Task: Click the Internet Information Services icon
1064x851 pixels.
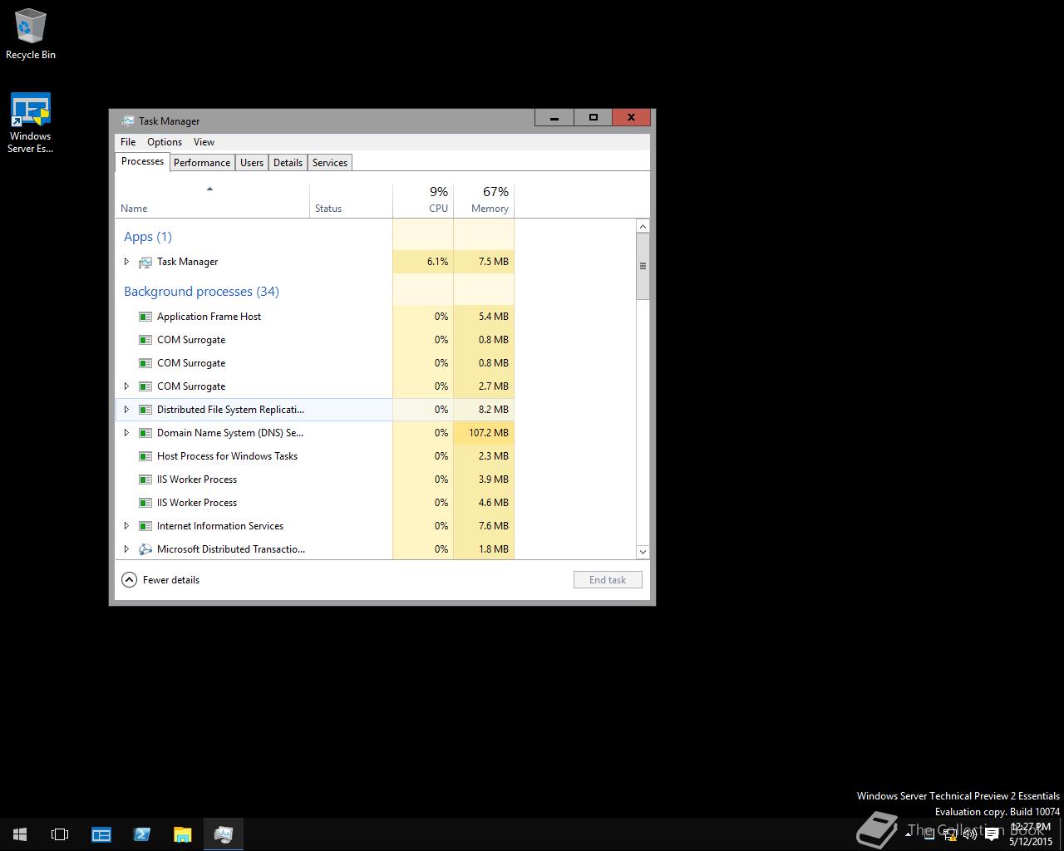Action: coord(145,526)
